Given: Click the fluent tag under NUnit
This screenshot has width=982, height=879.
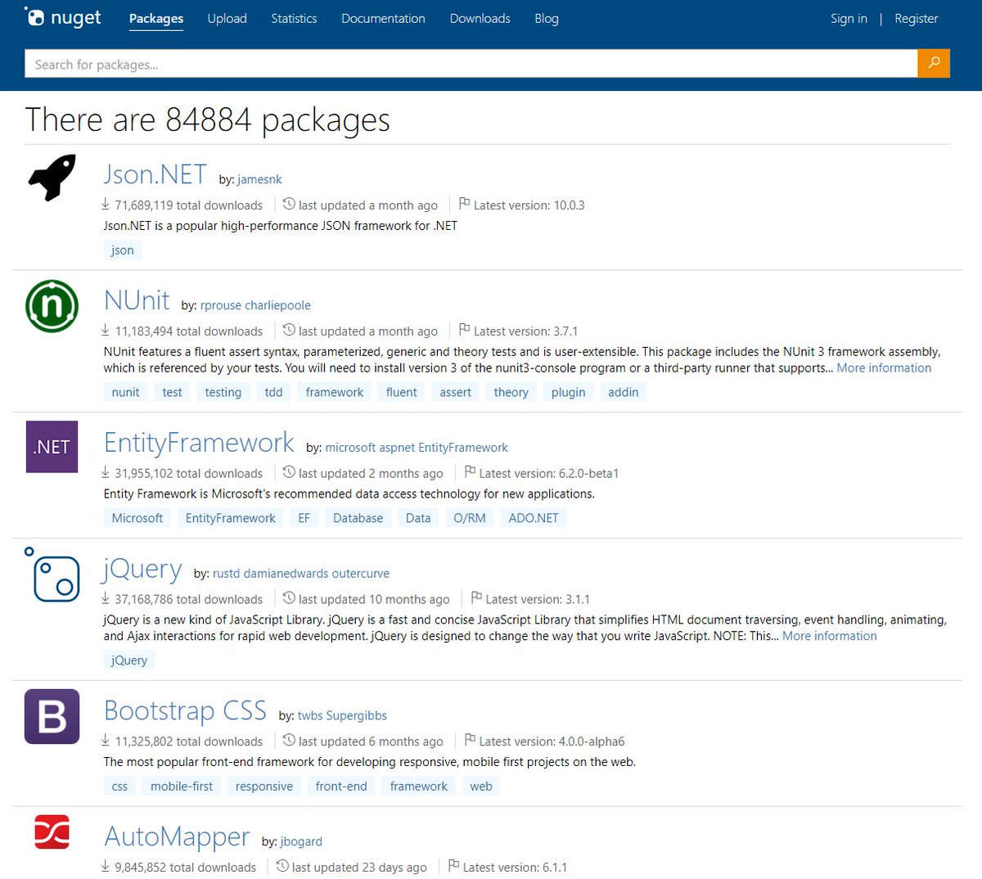Looking at the screenshot, I should [x=401, y=392].
